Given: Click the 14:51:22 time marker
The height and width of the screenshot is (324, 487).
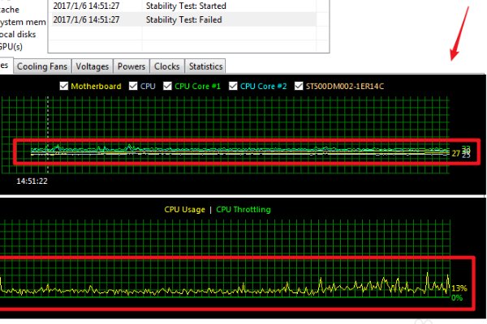Looking at the screenshot, I should pos(33,181).
